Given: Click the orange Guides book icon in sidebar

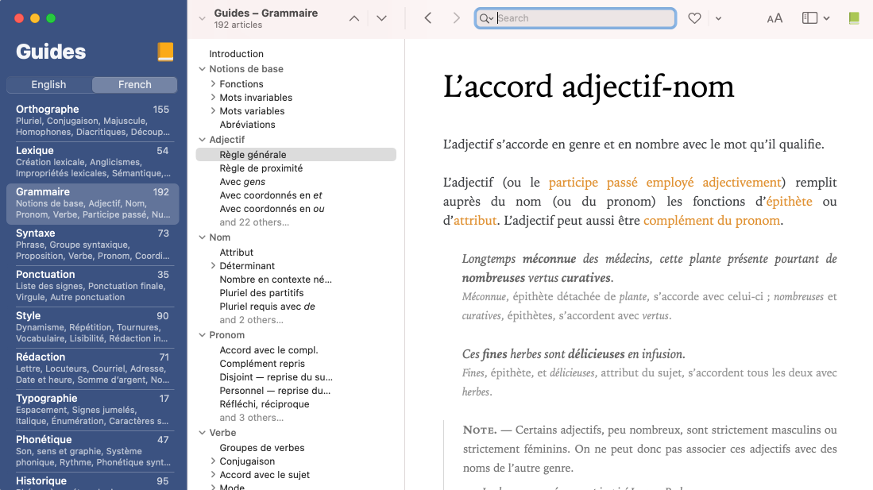Looking at the screenshot, I should coord(165,52).
